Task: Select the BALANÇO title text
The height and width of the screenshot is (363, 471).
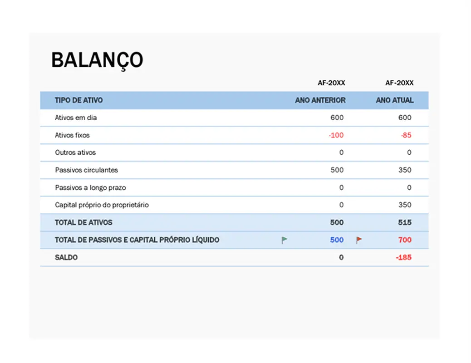Action: pyautogui.click(x=98, y=59)
